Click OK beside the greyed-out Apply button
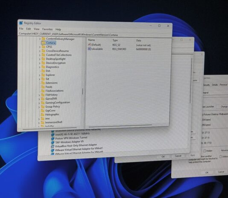This screenshot has width=228, height=198. (x=163, y=156)
